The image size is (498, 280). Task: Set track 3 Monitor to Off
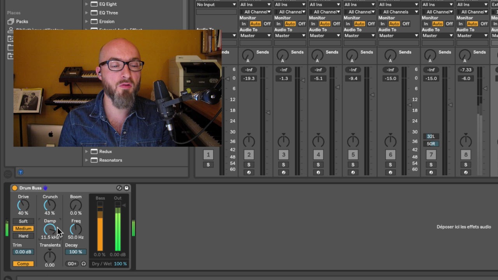[x=302, y=24]
